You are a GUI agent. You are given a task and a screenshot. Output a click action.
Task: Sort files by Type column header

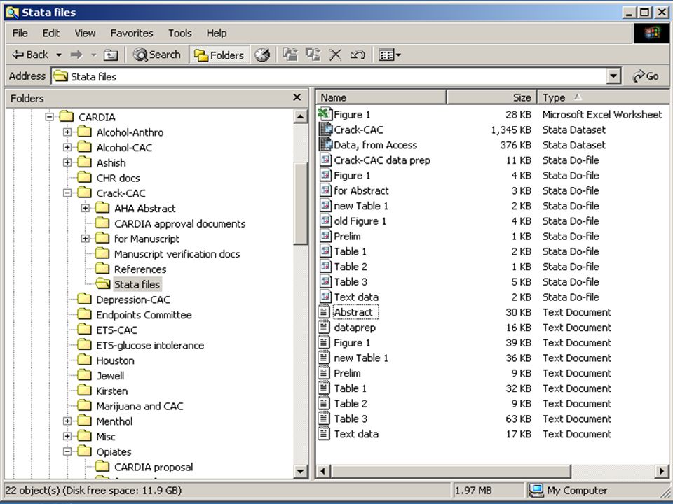tap(603, 97)
